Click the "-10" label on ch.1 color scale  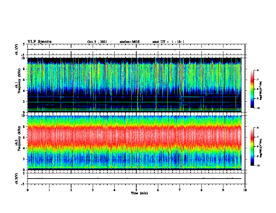[258, 108]
